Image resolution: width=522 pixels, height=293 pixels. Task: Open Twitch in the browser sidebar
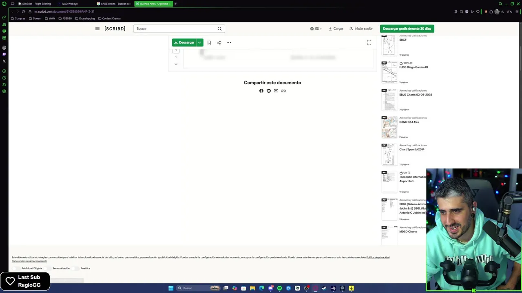tap(4, 54)
